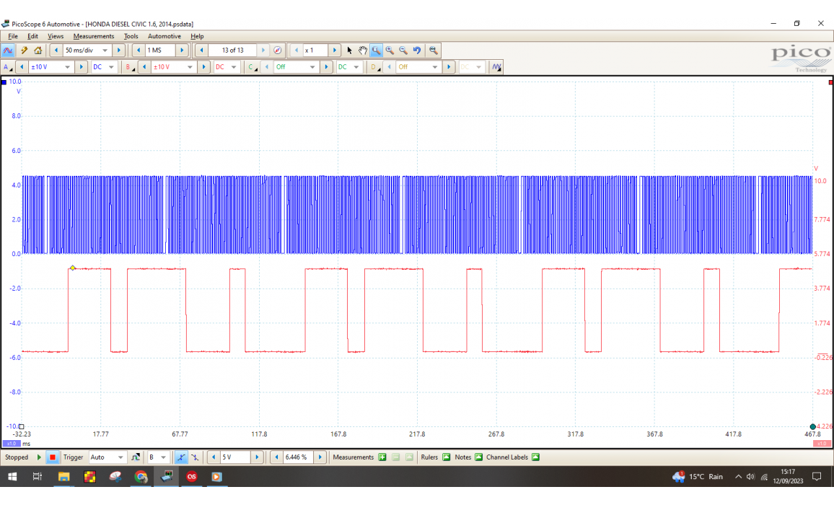The width and height of the screenshot is (834, 505).
Task: Toggle scope mode waveform button
Action: click(x=8, y=50)
